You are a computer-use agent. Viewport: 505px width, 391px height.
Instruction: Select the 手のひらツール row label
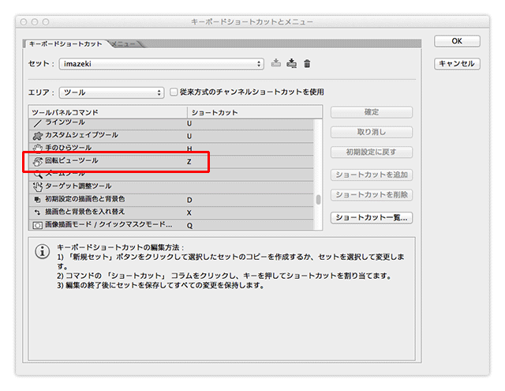68,148
